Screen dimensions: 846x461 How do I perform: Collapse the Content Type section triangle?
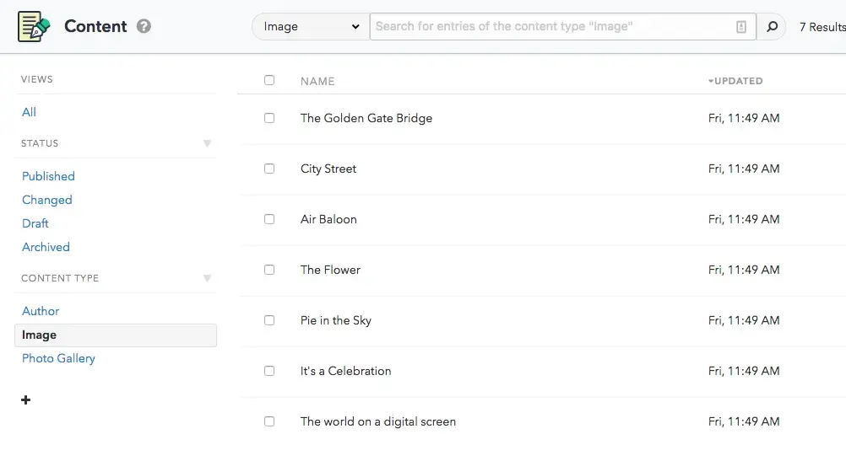[x=207, y=278]
